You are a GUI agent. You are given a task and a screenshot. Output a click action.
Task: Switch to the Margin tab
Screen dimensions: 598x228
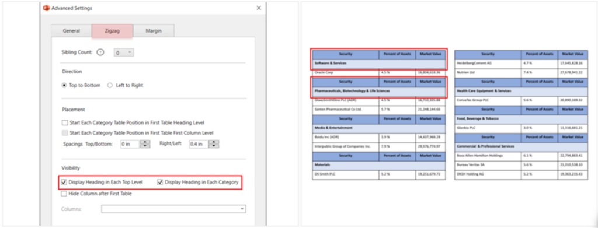pyautogui.click(x=154, y=31)
